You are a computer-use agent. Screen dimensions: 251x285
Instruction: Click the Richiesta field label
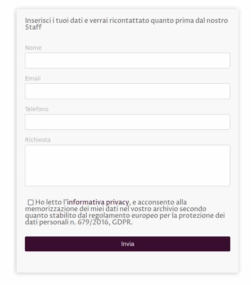(38, 140)
